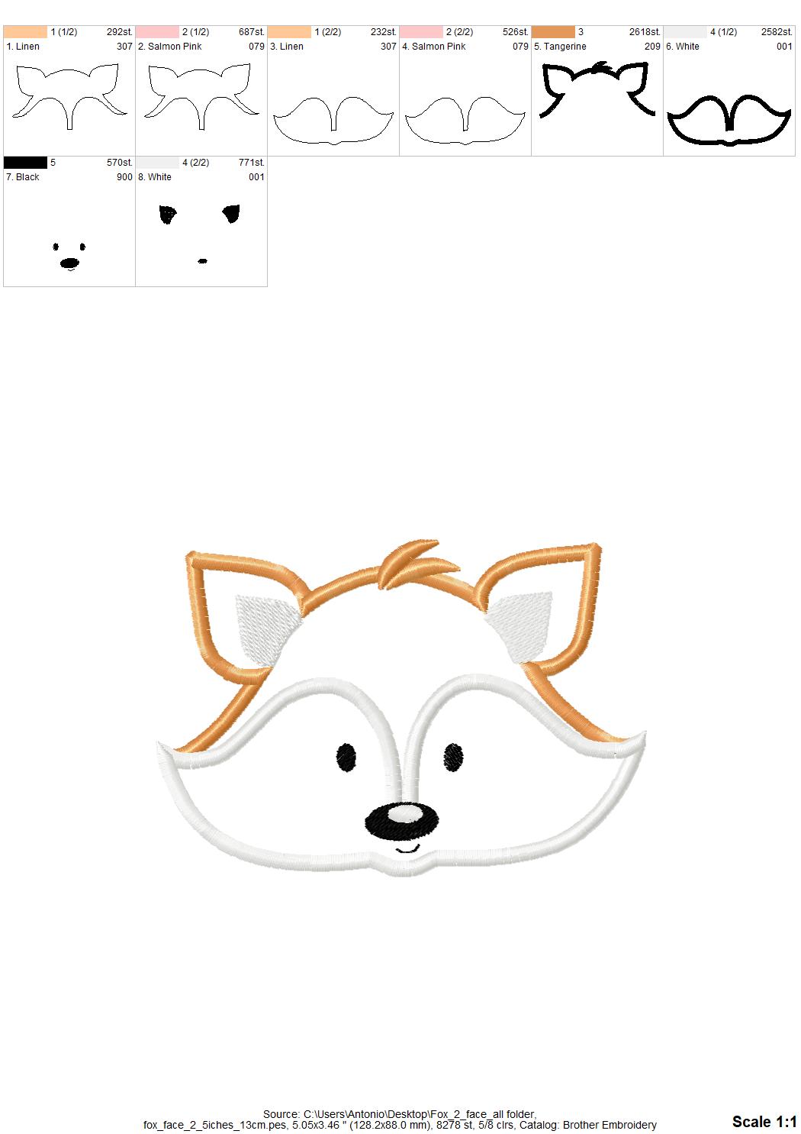
Task: Click the '1. Linen' label in first step
Action: 23,47
